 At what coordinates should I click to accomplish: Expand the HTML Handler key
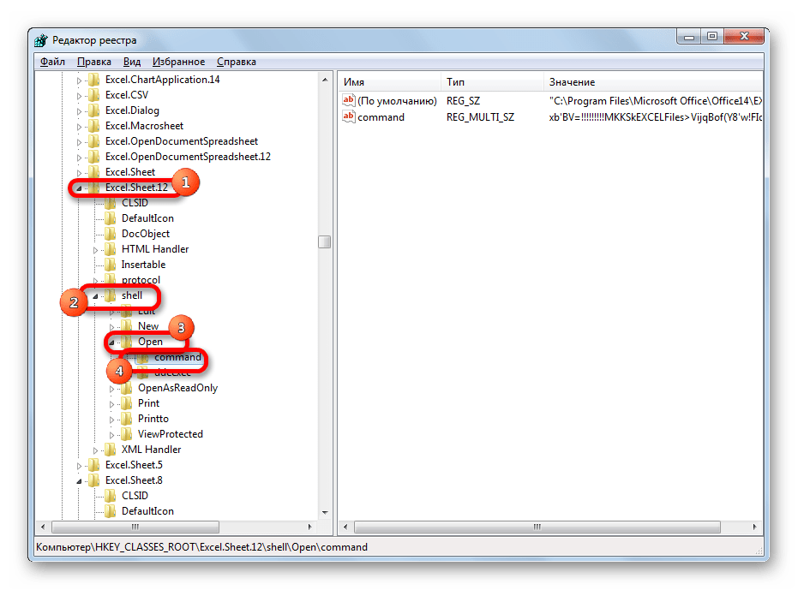point(95,250)
